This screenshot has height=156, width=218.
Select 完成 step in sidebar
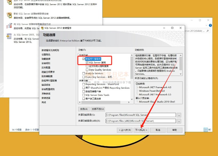[44, 102]
